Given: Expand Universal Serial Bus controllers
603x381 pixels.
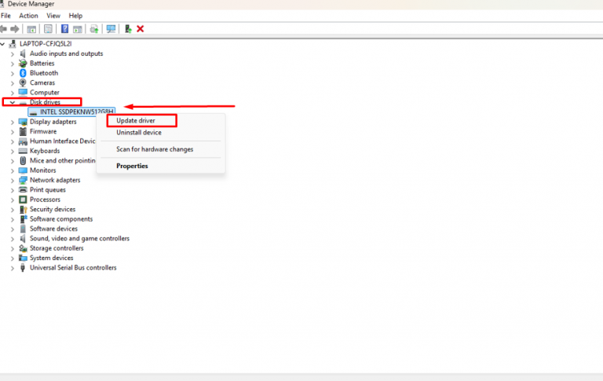Looking at the screenshot, I should (x=13, y=268).
